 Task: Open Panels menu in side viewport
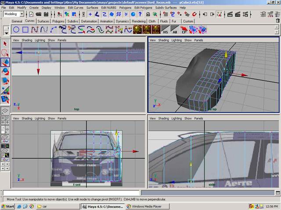point(198,119)
